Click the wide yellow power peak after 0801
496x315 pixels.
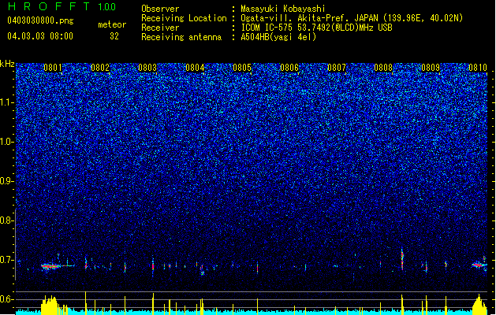[x=50, y=306]
